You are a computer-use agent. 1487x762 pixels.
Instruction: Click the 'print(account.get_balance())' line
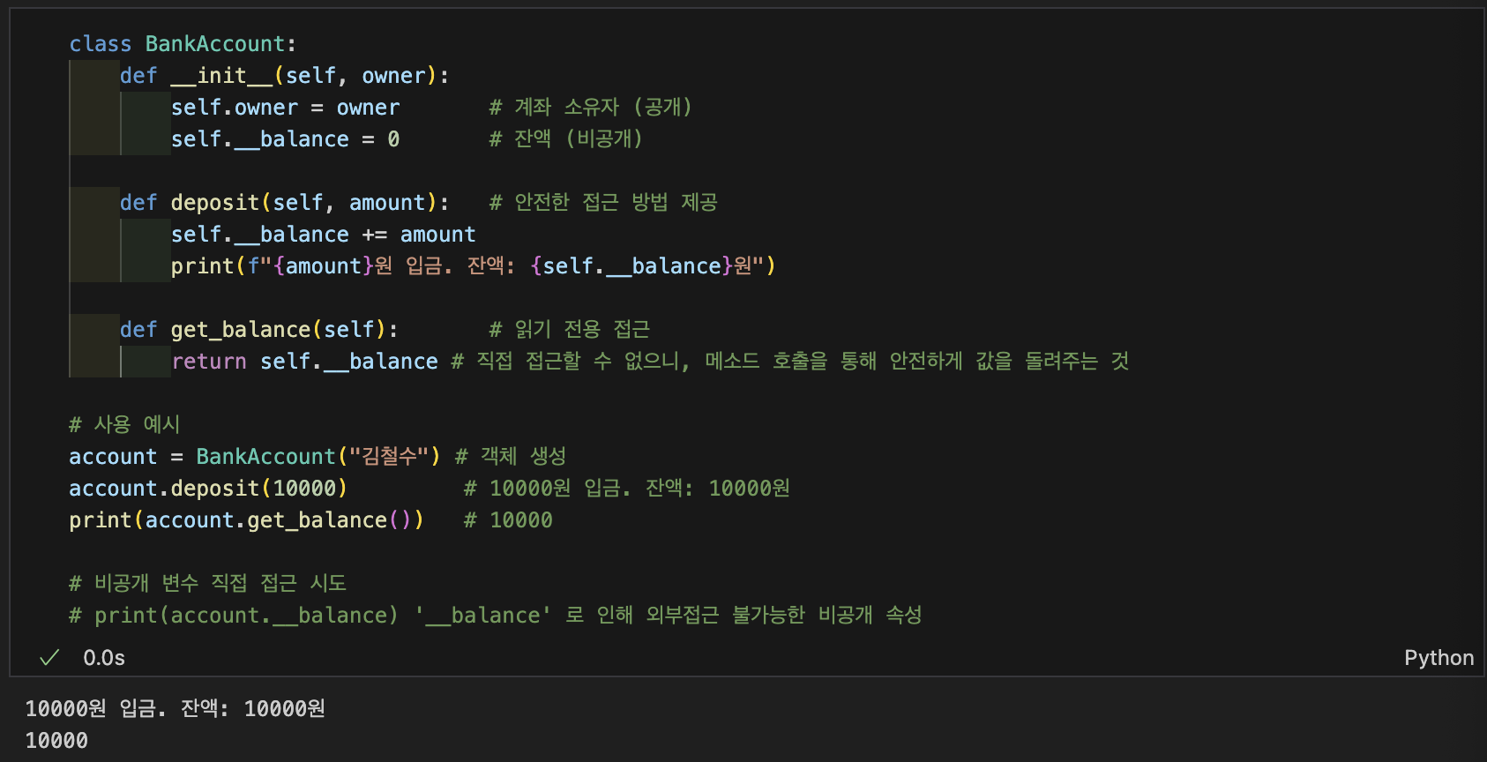click(x=246, y=520)
